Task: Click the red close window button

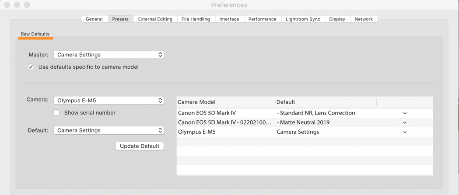Action: tap(7, 5)
